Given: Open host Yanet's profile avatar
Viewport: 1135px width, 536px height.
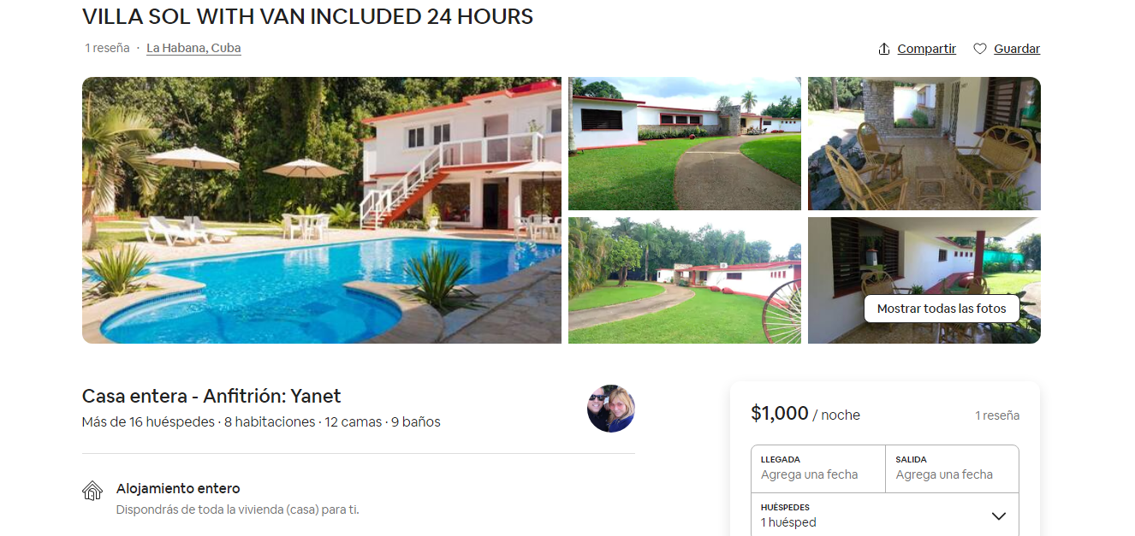Looking at the screenshot, I should [611, 409].
